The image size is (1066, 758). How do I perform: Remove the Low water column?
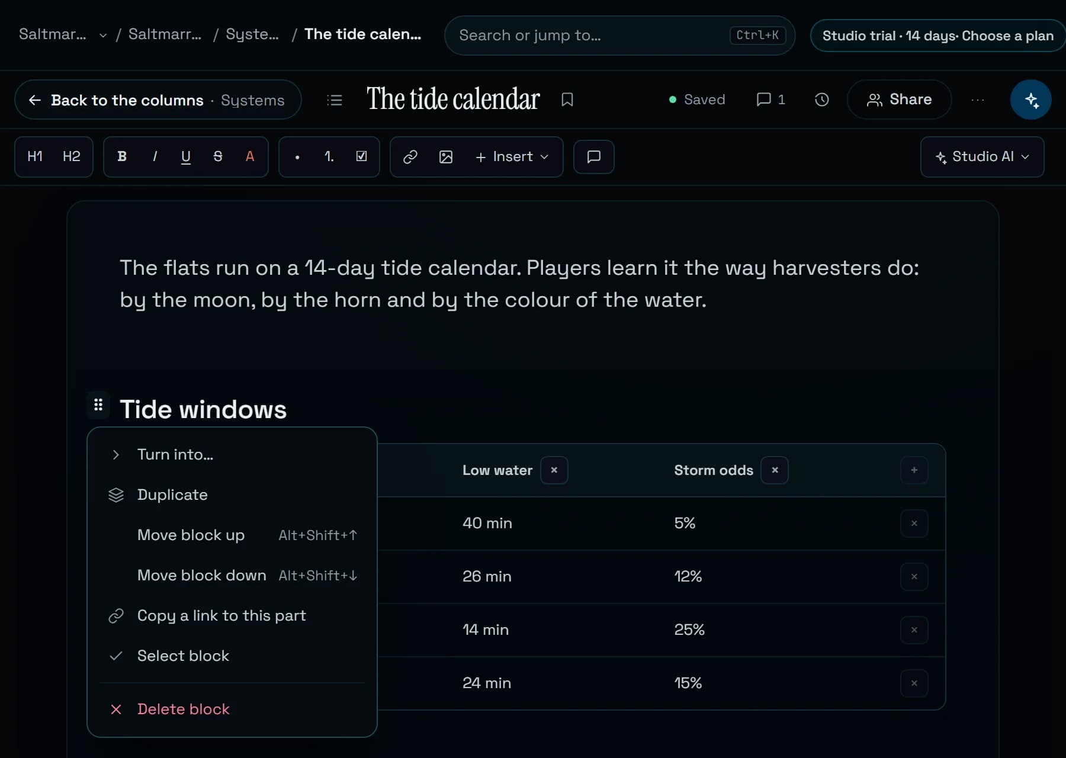(554, 470)
